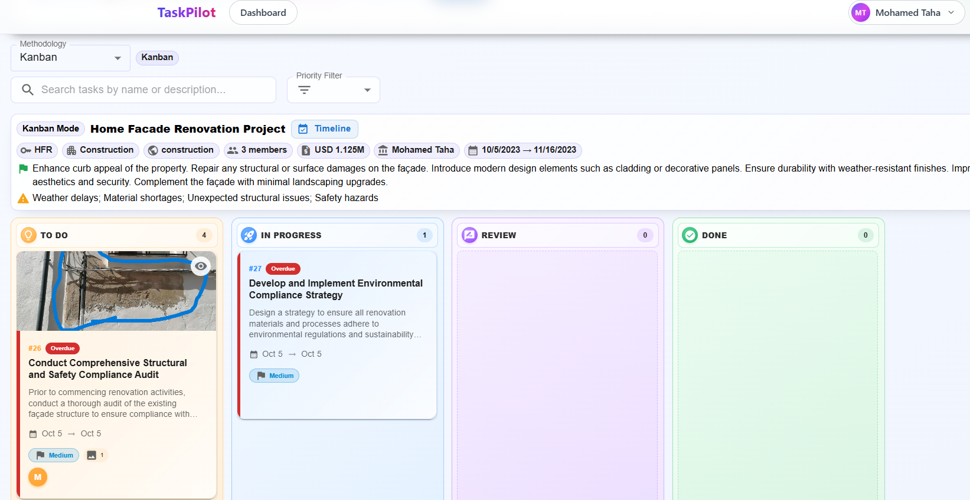Expand the Priority Filter dropdown arrow
Image resolution: width=970 pixels, height=500 pixels.
[x=367, y=90]
